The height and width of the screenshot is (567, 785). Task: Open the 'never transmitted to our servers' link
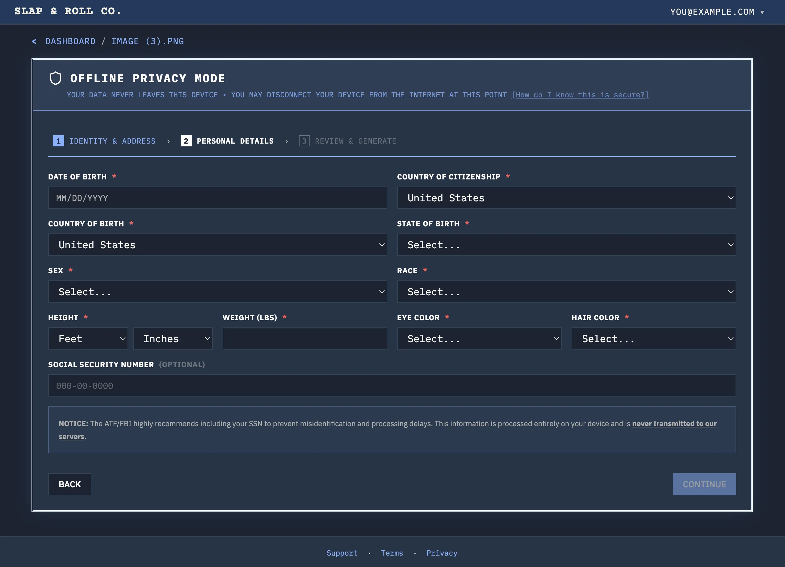pyautogui.click(x=674, y=424)
